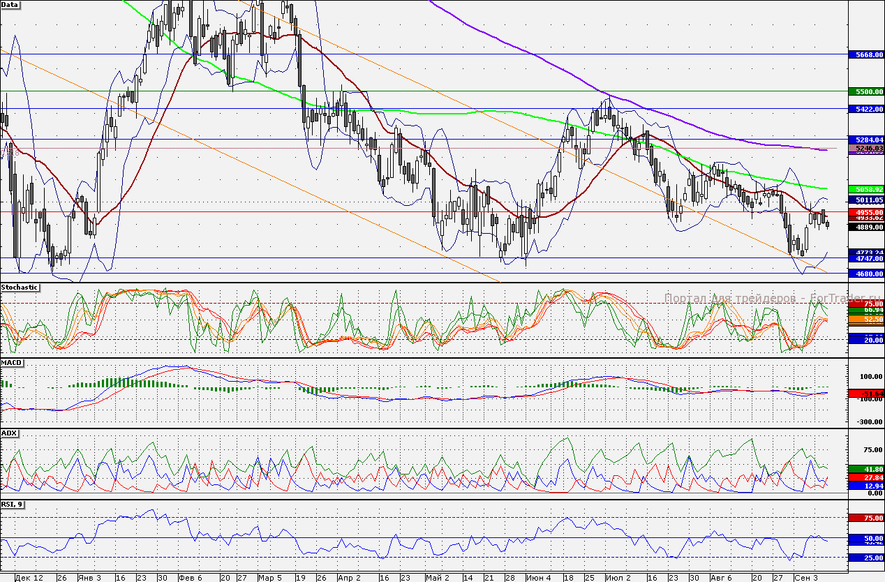
Task: Select the green 5500.00 price label
Action: click(x=865, y=91)
